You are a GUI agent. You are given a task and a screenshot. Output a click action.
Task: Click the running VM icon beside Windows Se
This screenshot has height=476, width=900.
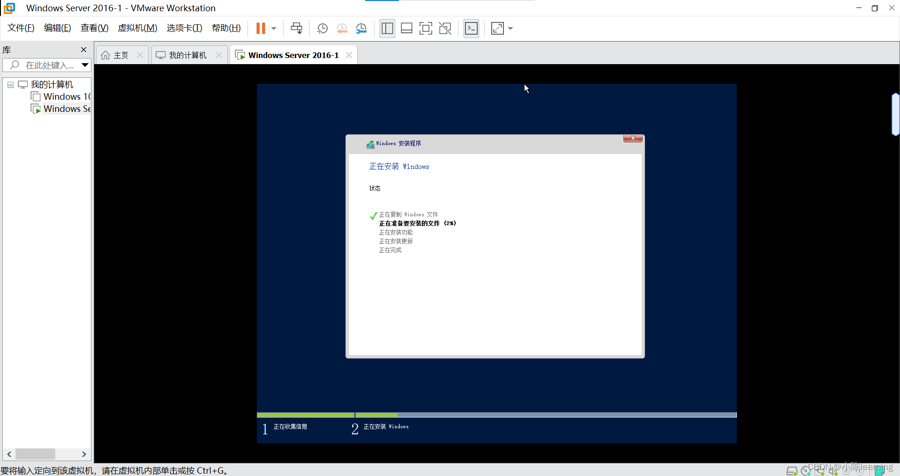coord(36,109)
